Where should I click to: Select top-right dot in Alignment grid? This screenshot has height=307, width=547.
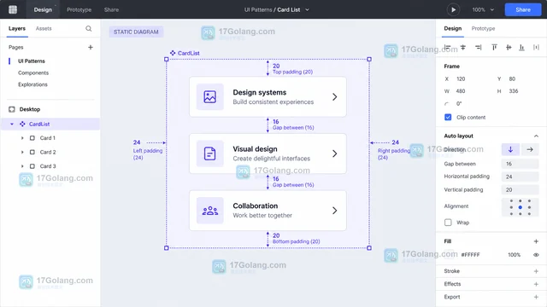pos(529,201)
